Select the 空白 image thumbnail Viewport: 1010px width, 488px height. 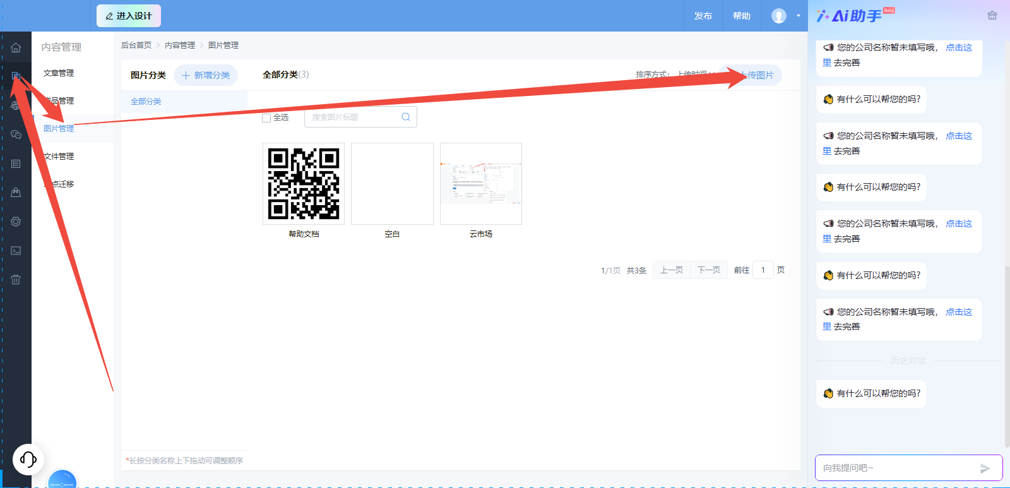pyautogui.click(x=392, y=184)
